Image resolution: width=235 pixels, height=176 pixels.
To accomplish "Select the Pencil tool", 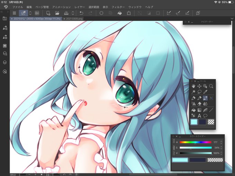I will pos(199,98).
